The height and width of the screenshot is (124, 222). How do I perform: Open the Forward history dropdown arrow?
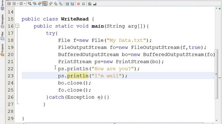click(25, 4)
